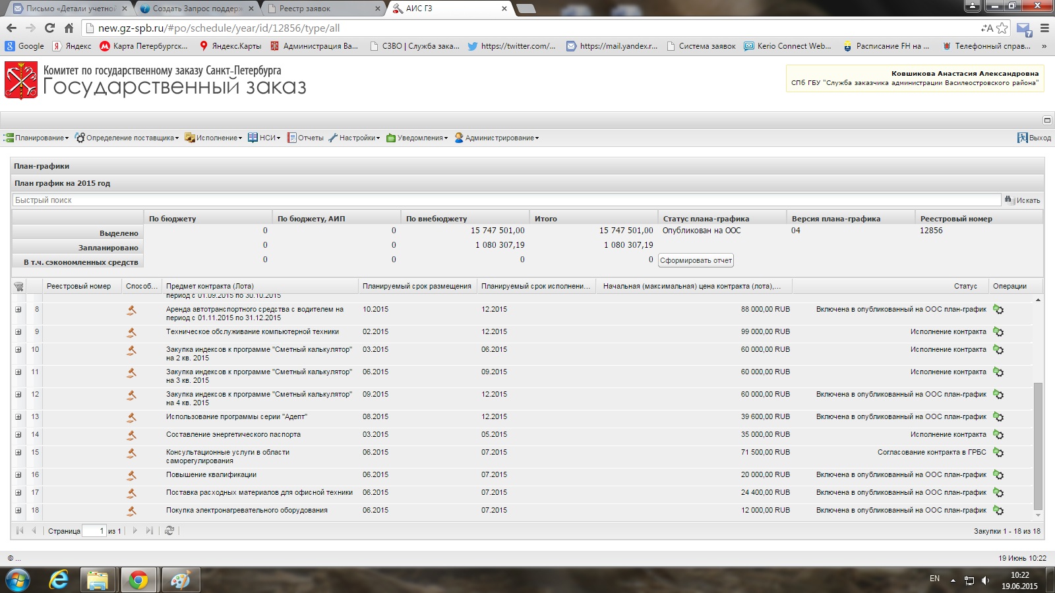Viewport: 1055px width, 593px height.
Task: Expand row 17 Поставка расходных материалов
Action: (18, 493)
